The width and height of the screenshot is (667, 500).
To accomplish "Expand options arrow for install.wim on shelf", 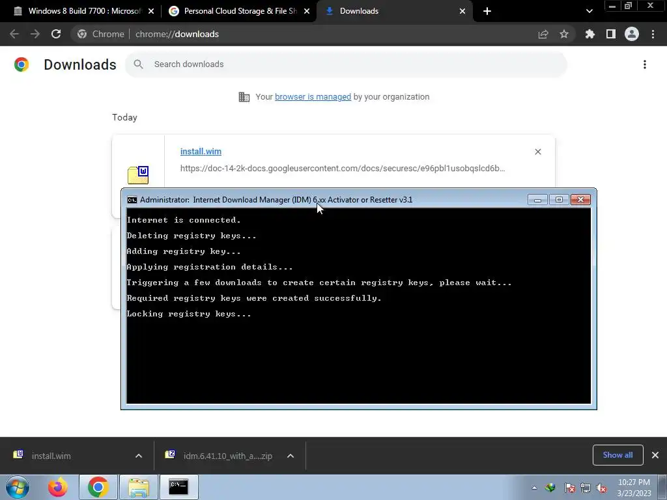I will 139,456.
